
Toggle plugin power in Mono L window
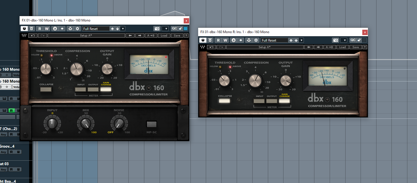(x=24, y=29)
